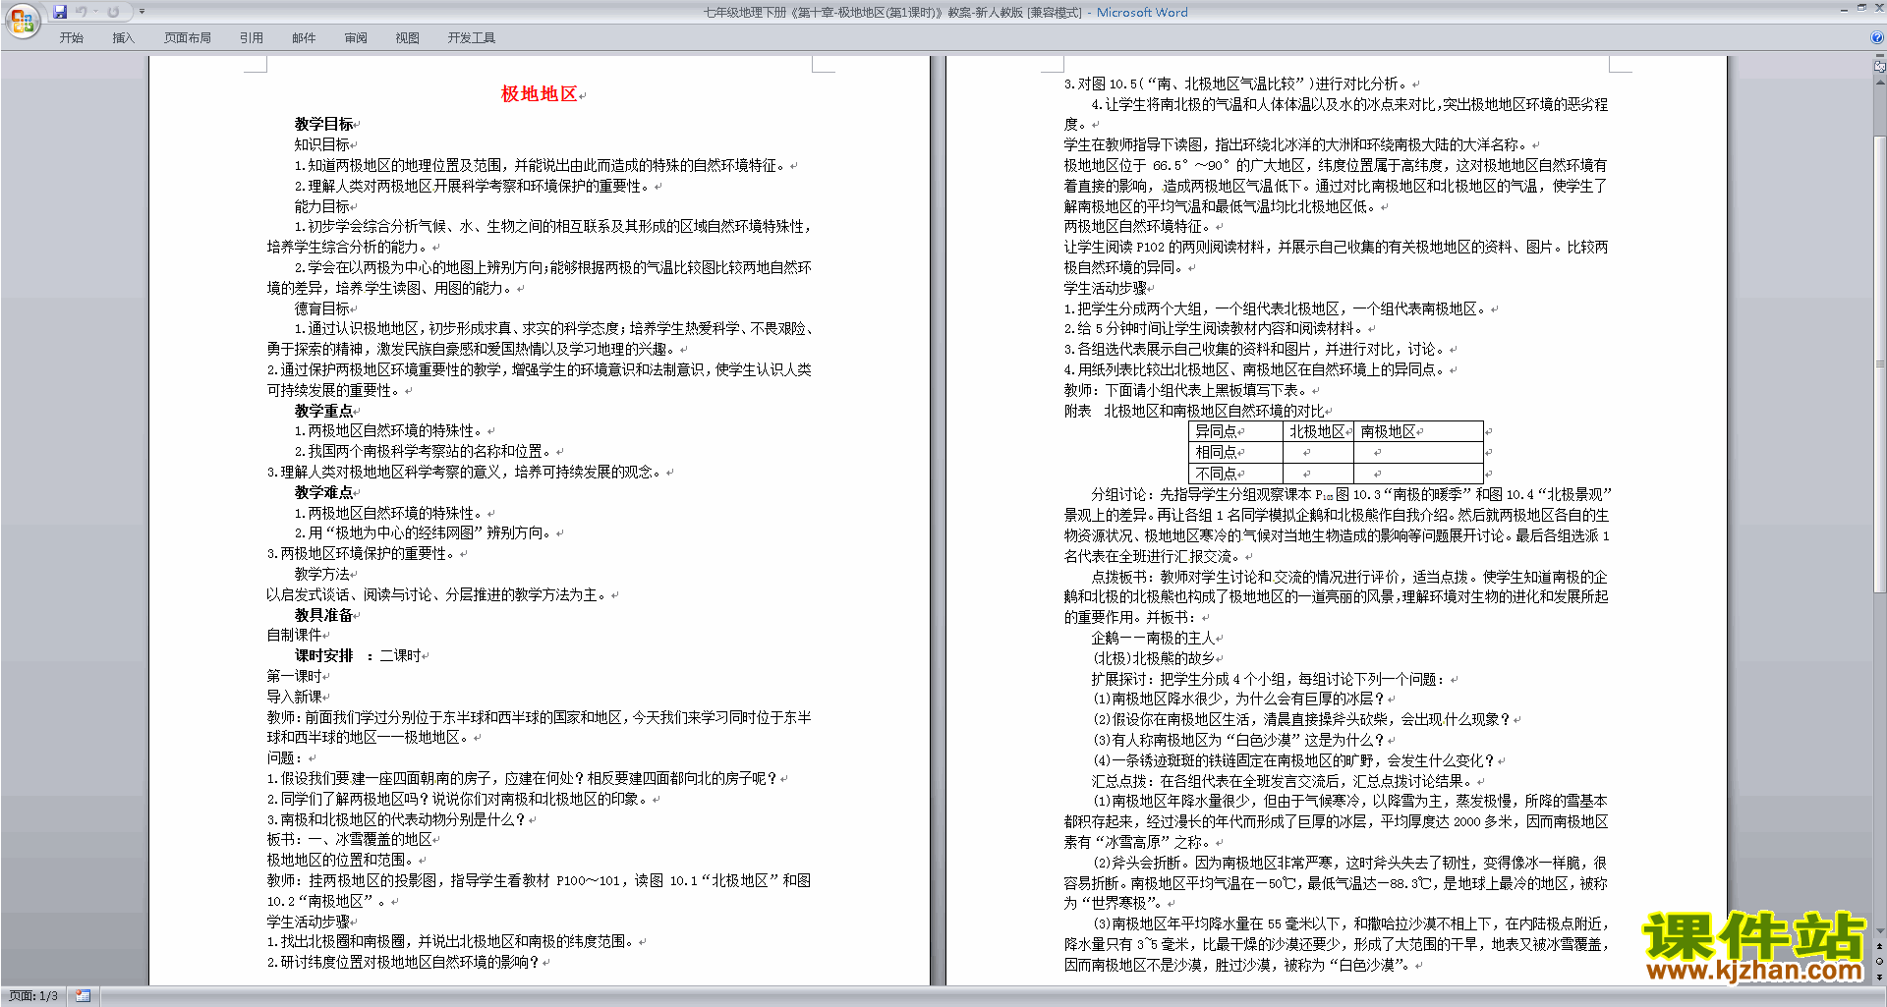Go to the next page using double-down arrows
Image resolution: width=1887 pixels, height=1007 pixels.
(1880, 976)
